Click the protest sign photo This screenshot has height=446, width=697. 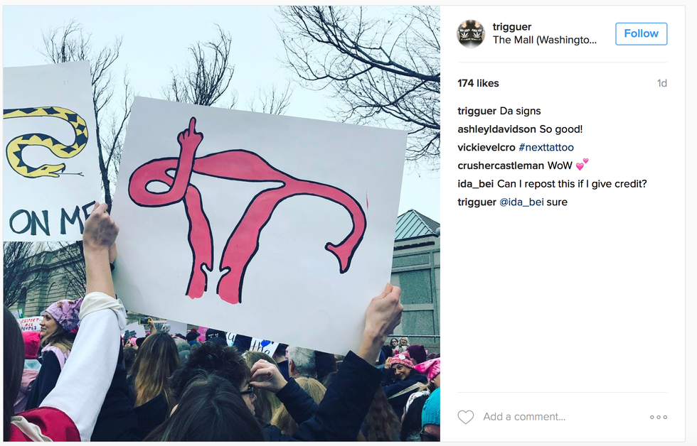221,223
